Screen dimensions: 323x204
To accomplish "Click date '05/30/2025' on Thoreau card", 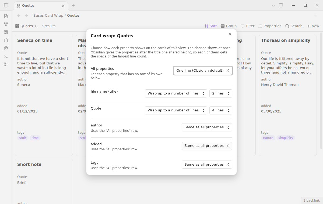I will pos(271,111).
